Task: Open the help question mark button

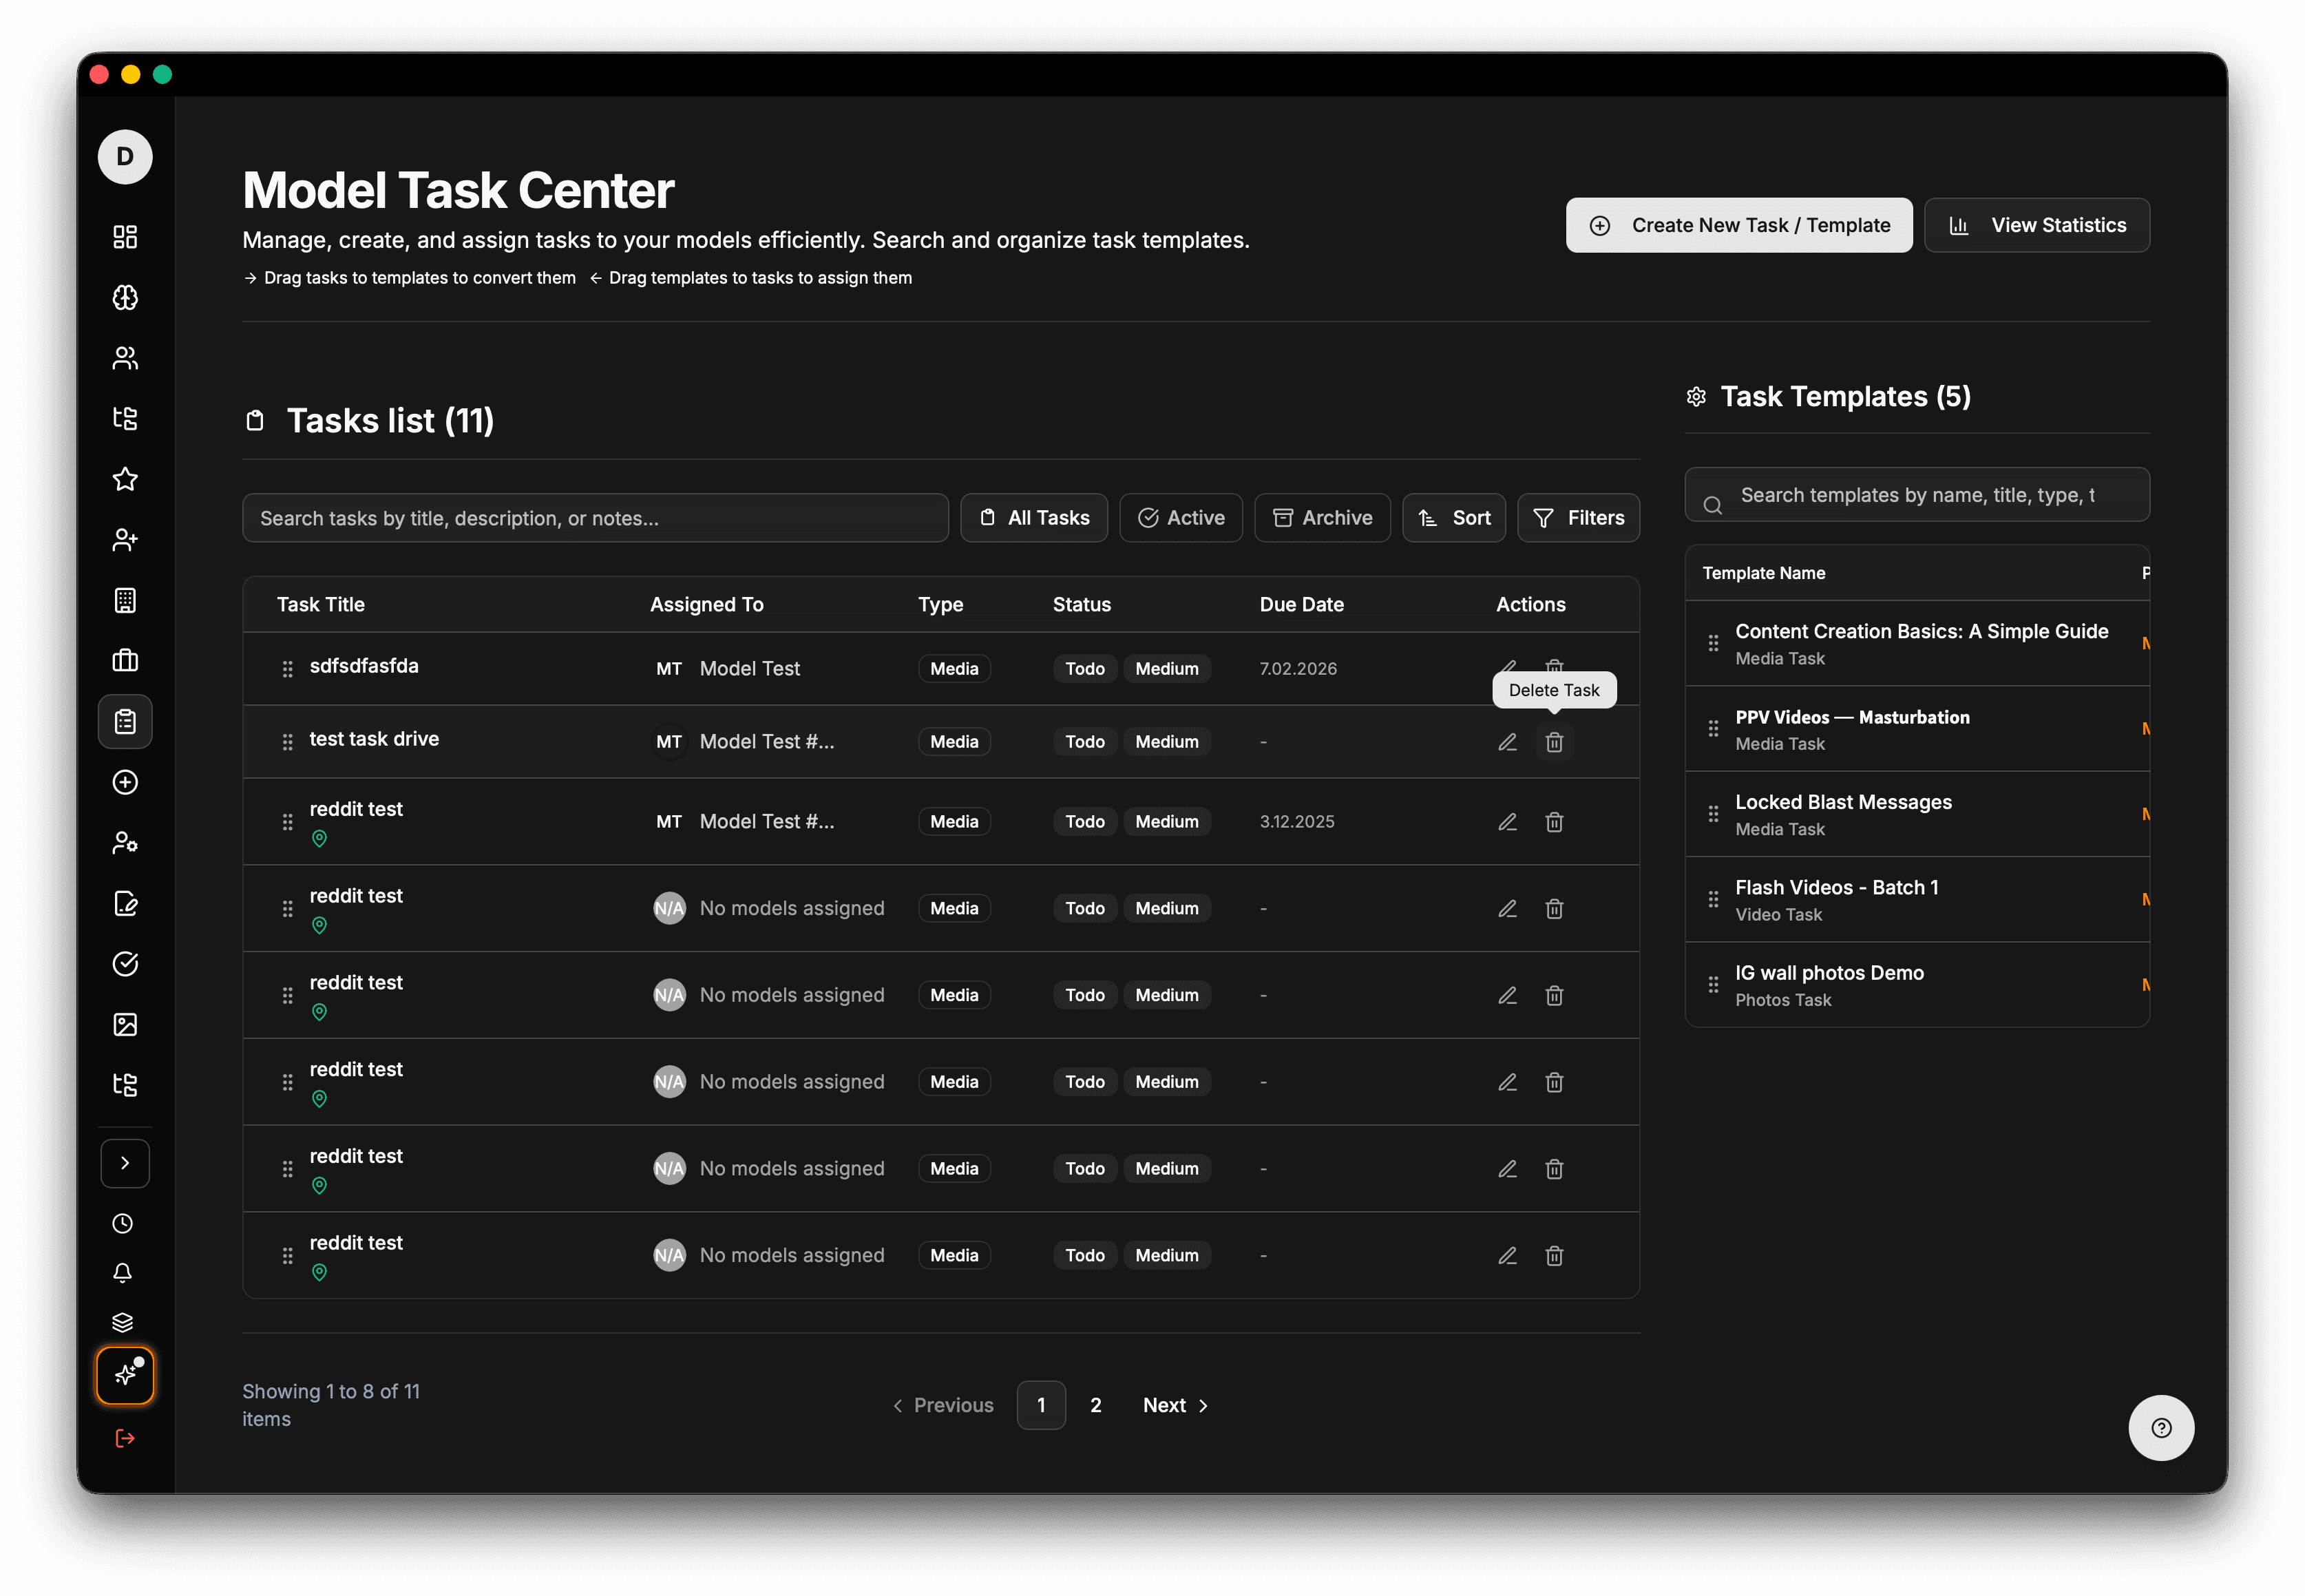Action: coord(2161,1428)
